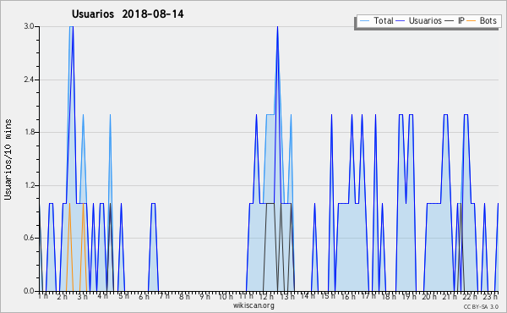Click the '23 h' x-axis label
The height and width of the screenshot is (313, 507).
[x=490, y=296]
